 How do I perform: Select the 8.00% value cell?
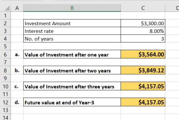click(143, 31)
